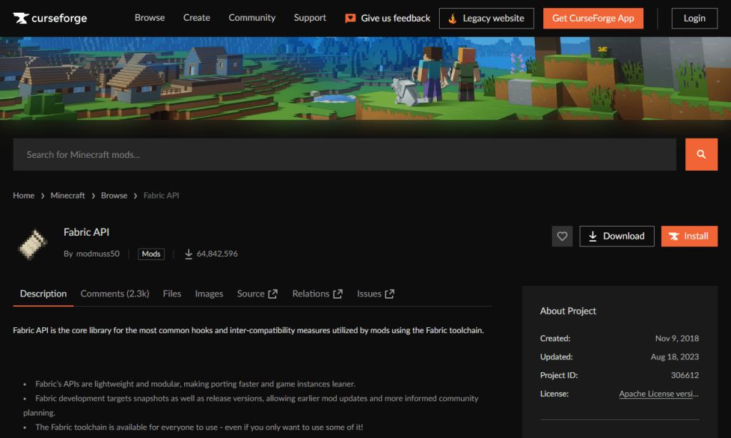Click the flame icon on Legacy website
731x438 pixels.
452,19
